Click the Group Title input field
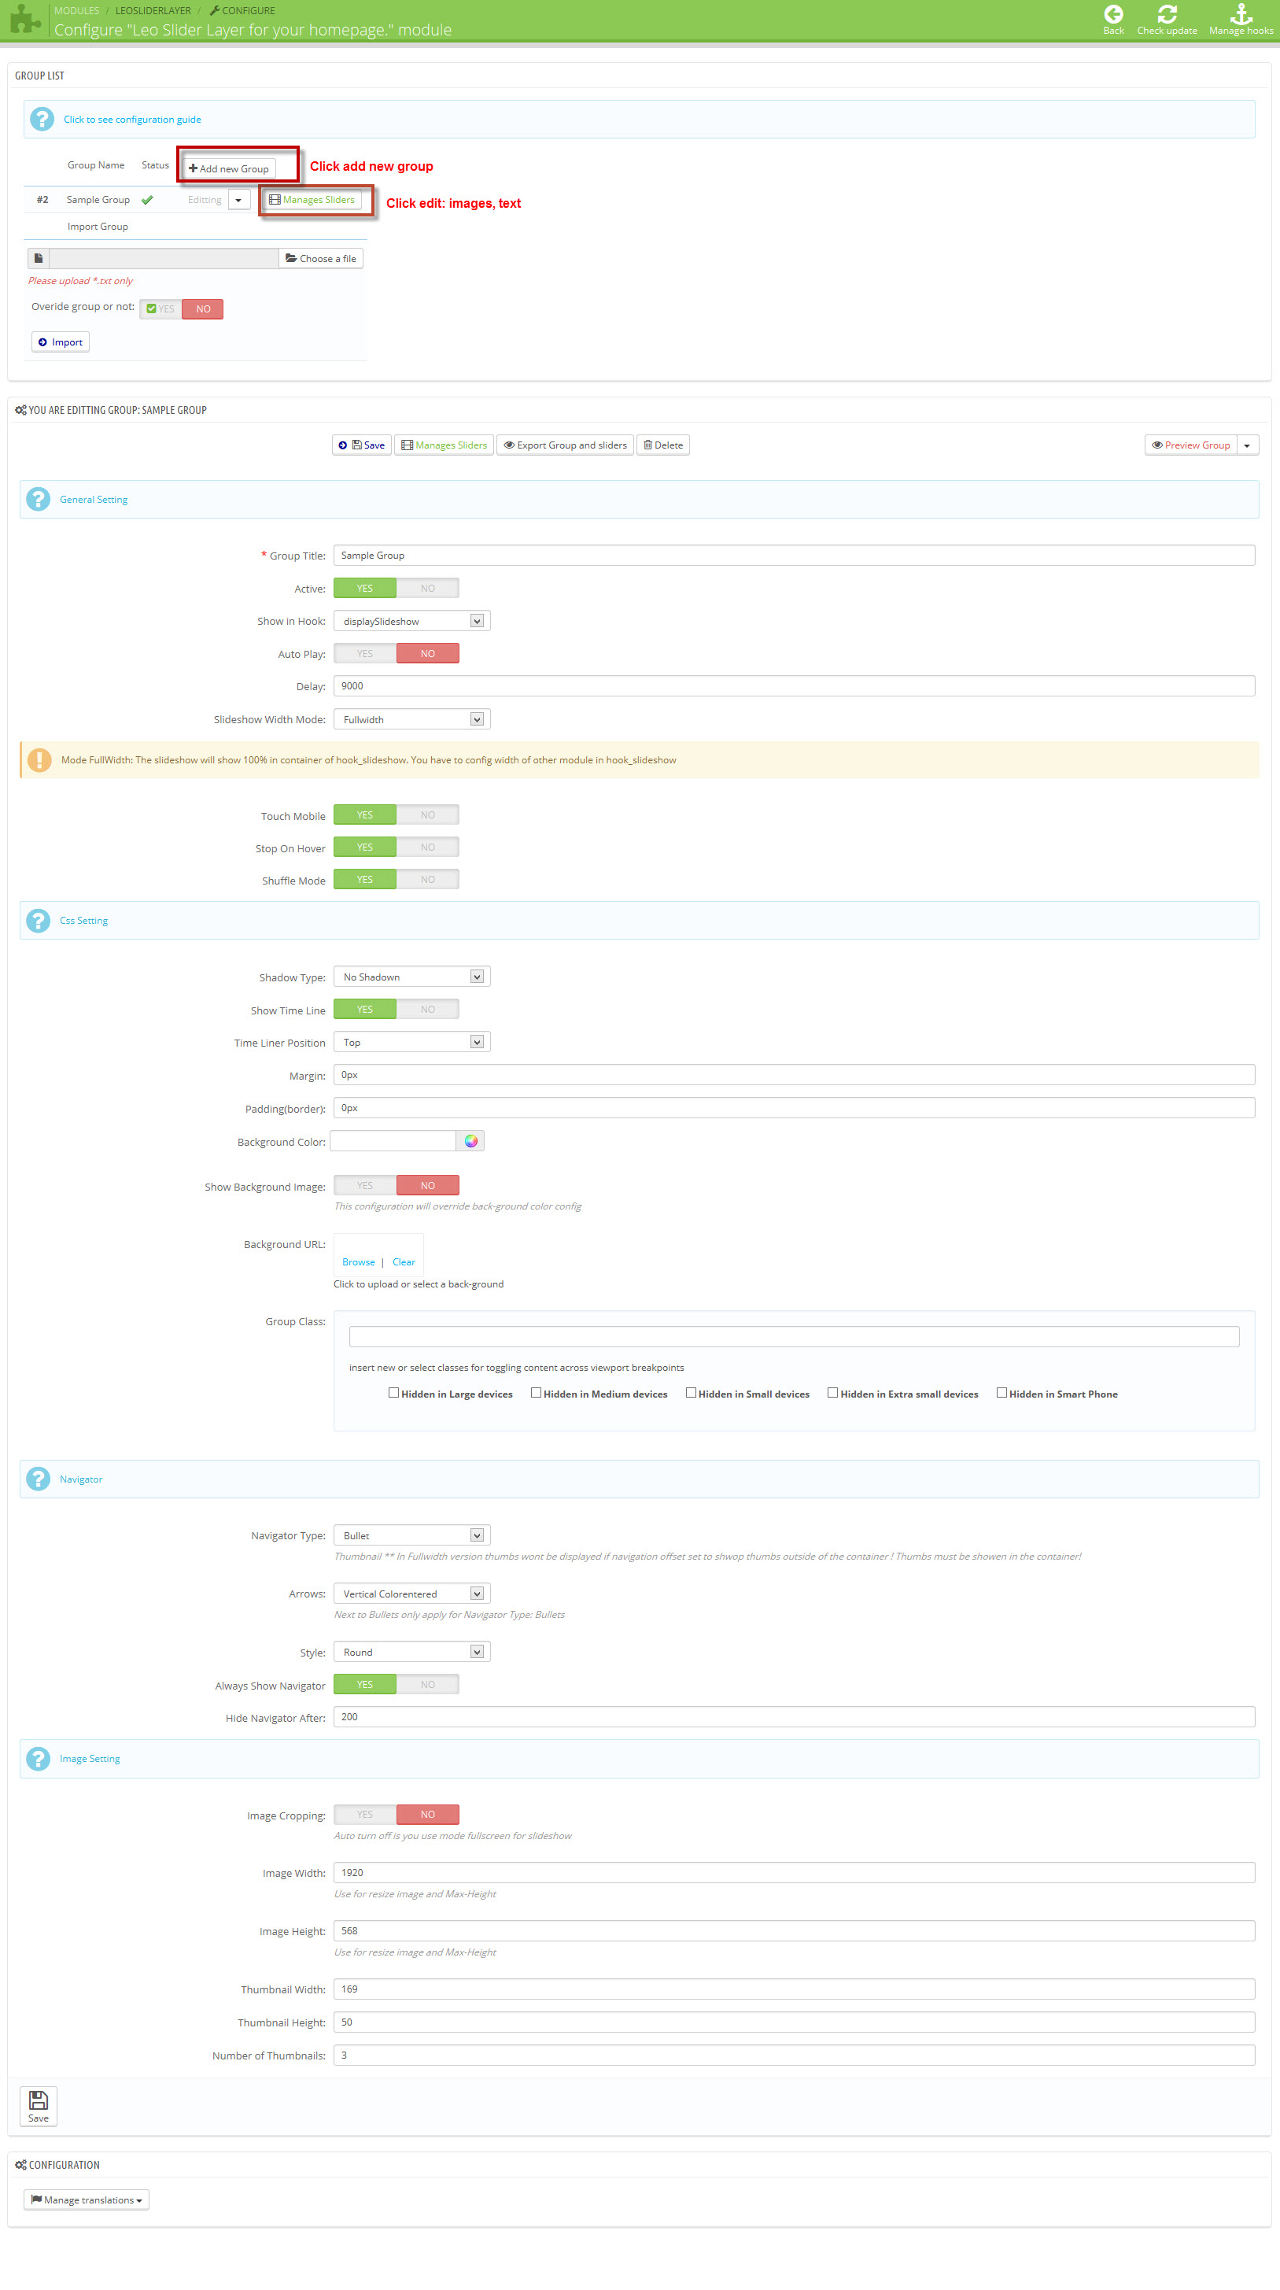Viewport: 1280px width, 2290px height. pos(794,556)
